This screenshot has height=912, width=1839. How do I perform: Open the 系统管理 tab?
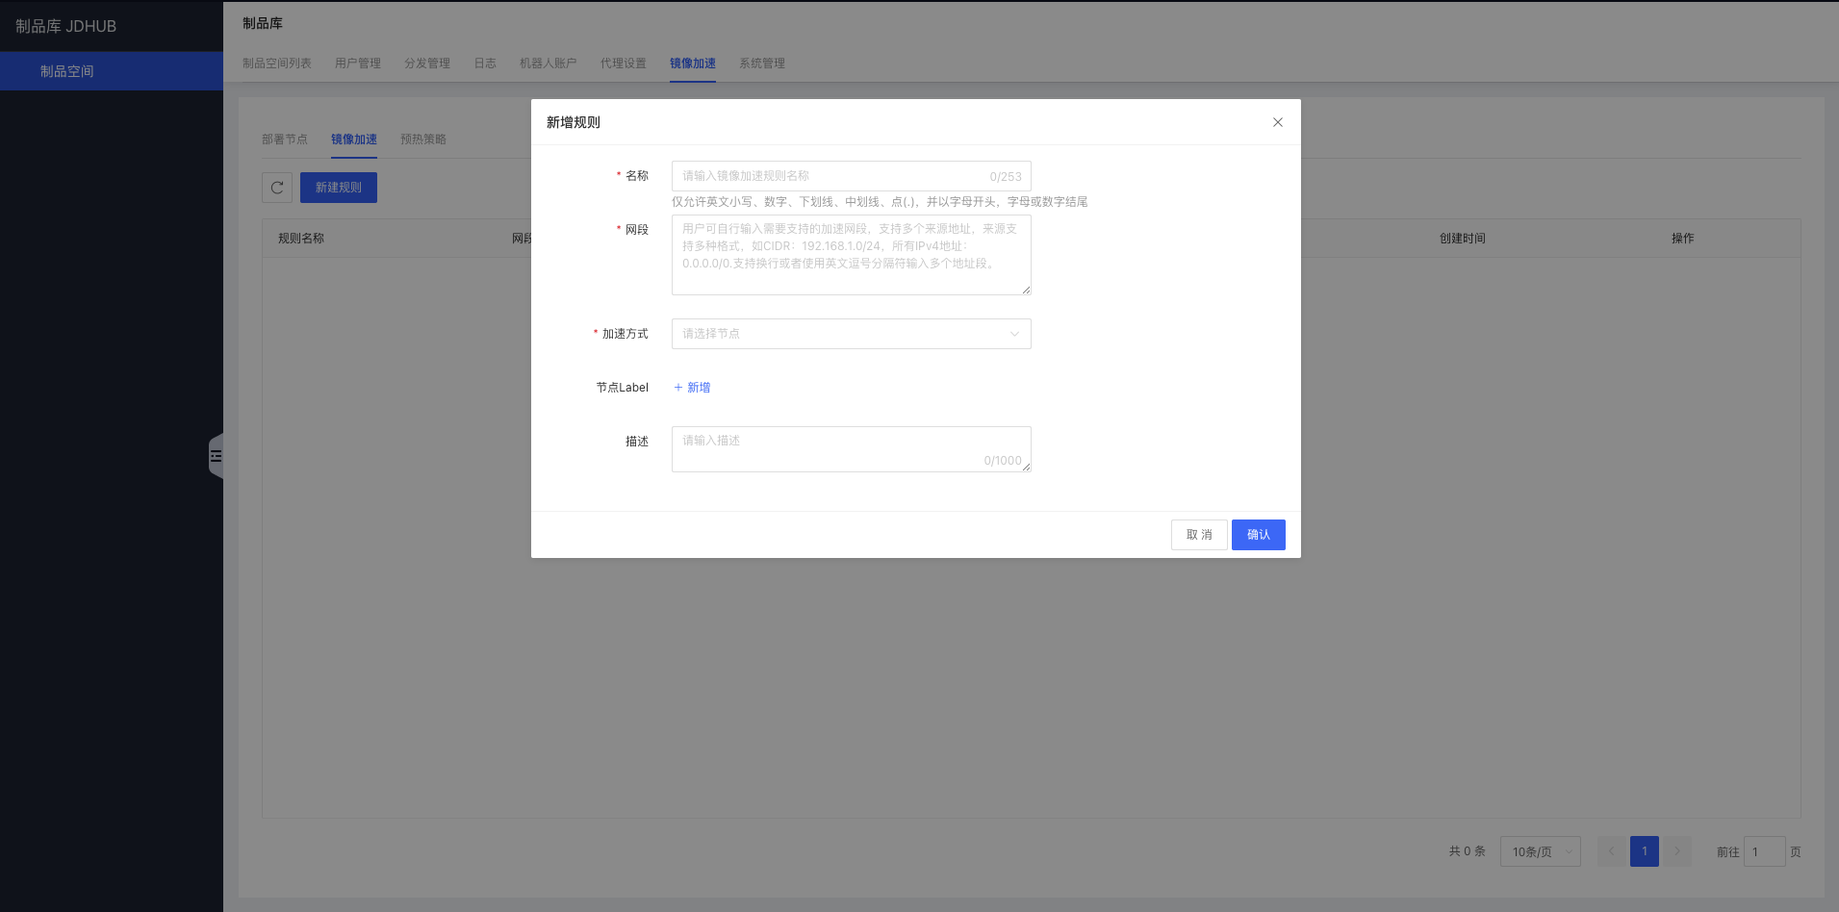(762, 63)
